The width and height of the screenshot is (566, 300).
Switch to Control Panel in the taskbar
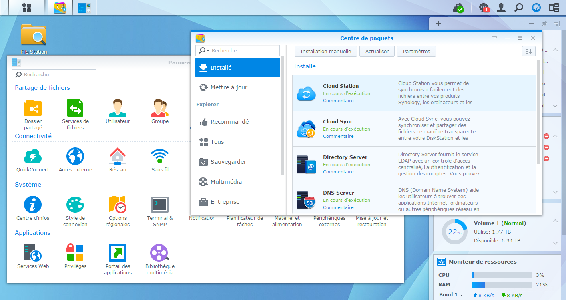click(85, 8)
